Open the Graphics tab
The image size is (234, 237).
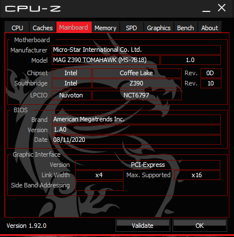tap(159, 28)
